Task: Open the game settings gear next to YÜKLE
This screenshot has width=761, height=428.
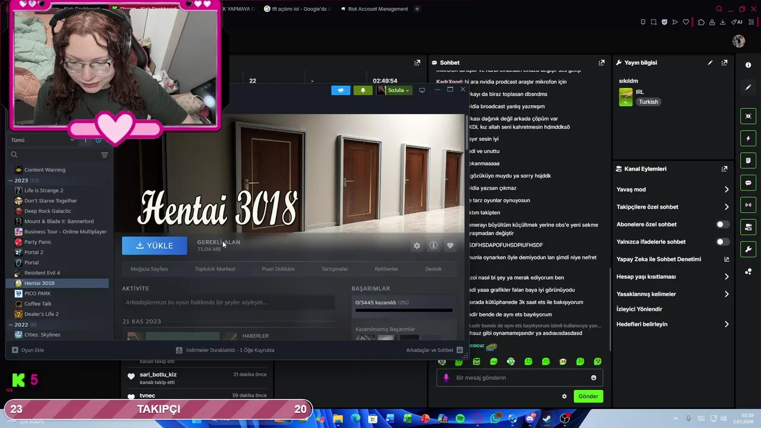Action: tap(417, 246)
